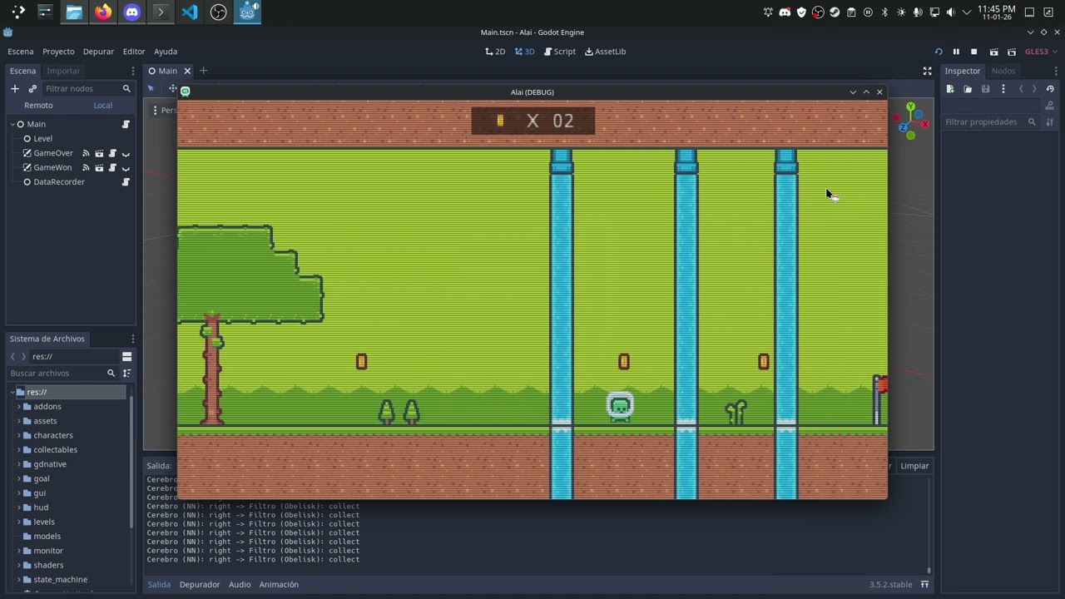Image resolution: width=1065 pixels, height=599 pixels.
Task: Open the Depurar menu
Action: click(x=98, y=52)
